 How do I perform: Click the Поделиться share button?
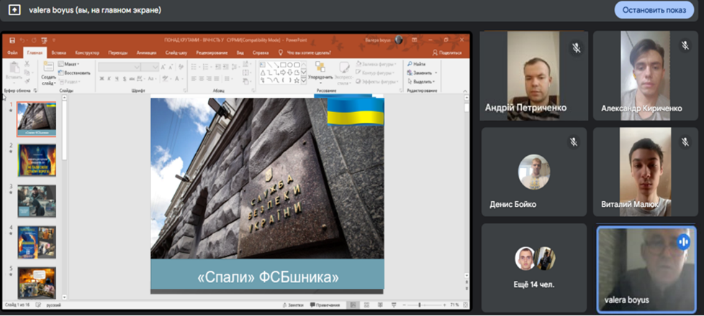447,52
